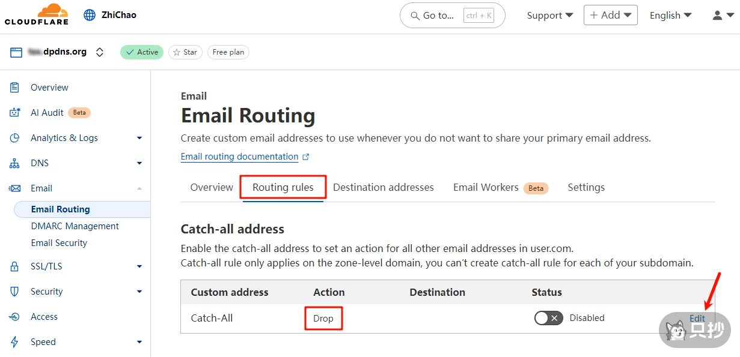Viewport: 740px width, 357px height.
Task: Click the Overview clipboard icon in sidebar
Action: pyautogui.click(x=15, y=88)
